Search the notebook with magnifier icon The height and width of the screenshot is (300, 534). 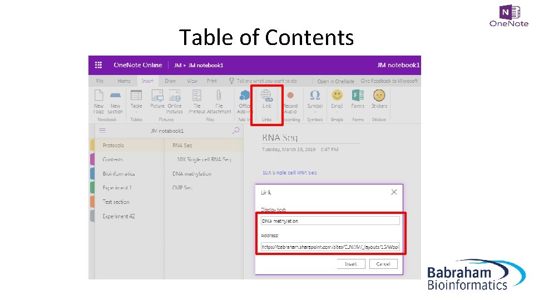click(x=236, y=131)
